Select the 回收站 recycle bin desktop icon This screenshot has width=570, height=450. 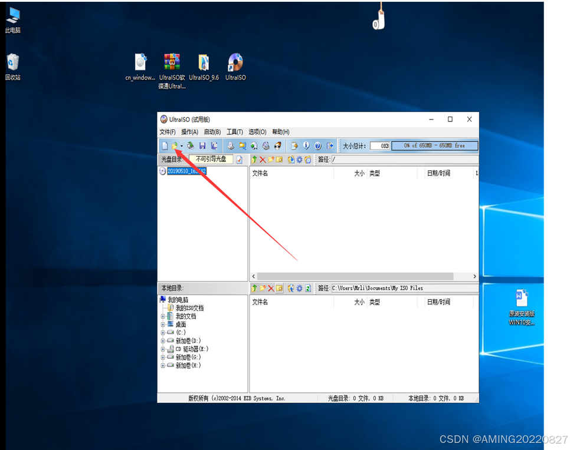(x=13, y=67)
